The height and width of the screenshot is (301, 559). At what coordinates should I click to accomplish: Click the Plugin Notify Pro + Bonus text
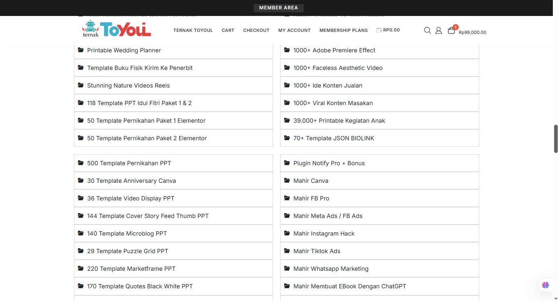pyautogui.click(x=329, y=163)
